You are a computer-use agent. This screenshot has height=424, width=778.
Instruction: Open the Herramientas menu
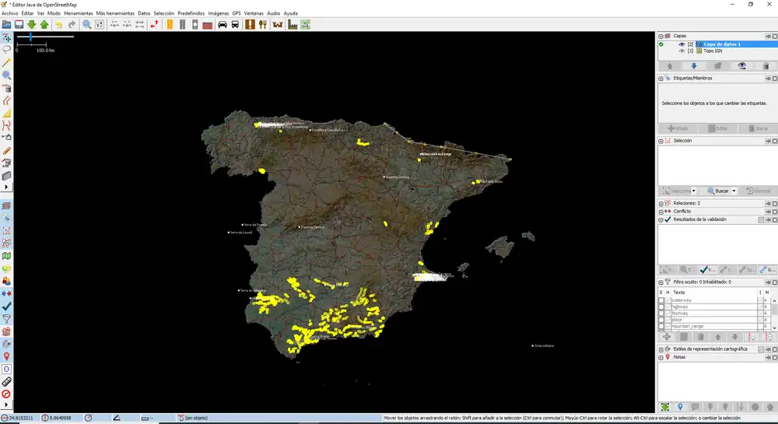coord(78,13)
